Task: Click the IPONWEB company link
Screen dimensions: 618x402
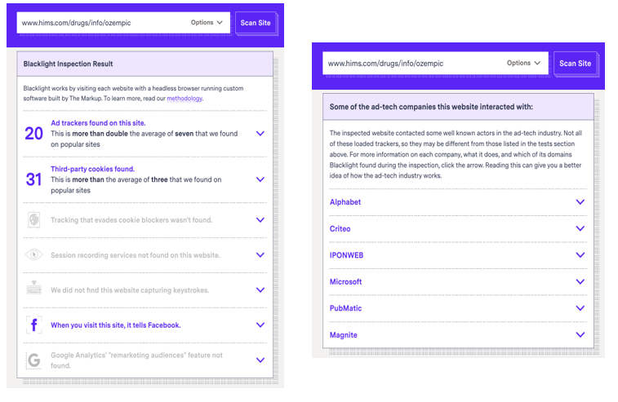Action: click(x=346, y=255)
